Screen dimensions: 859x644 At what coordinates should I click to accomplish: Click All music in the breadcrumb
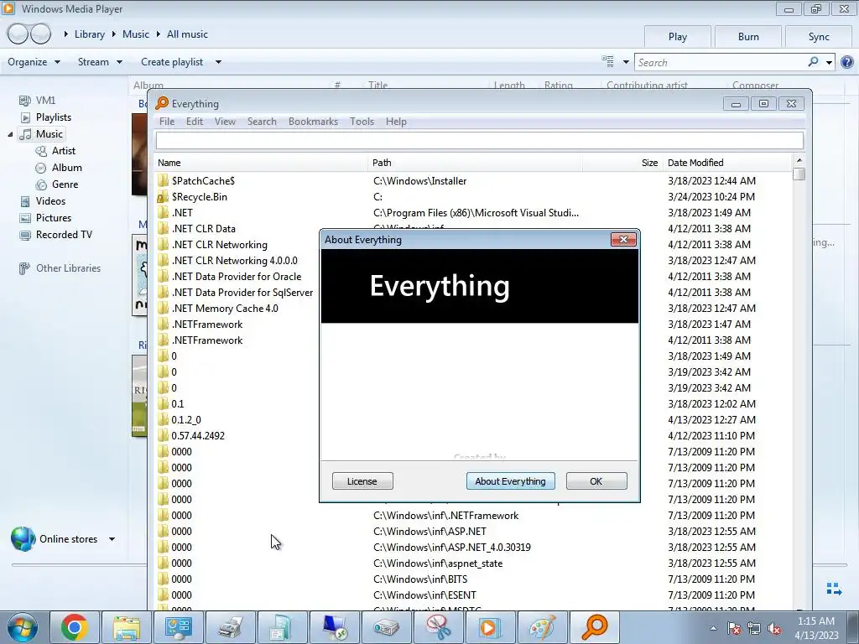tap(187, 34)
